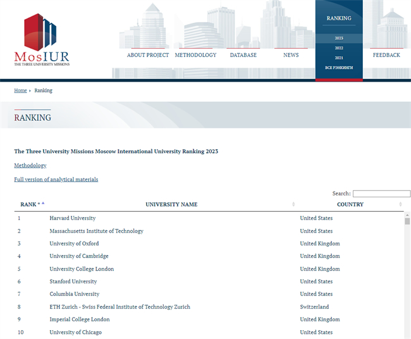Viewport: 411px width, 339px height.
Task: Click the MosIUR logo
Action: coord(42,39)
